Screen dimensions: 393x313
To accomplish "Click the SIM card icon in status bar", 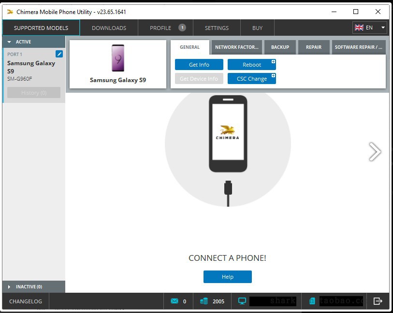I will click(312, 301).
